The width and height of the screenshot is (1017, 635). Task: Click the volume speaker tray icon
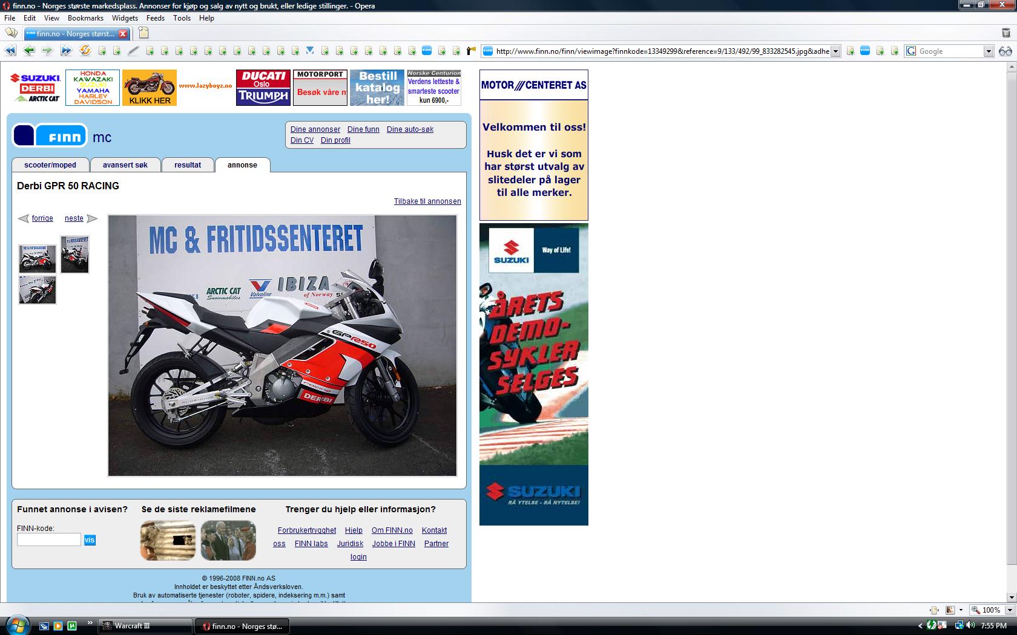(970, 625)
